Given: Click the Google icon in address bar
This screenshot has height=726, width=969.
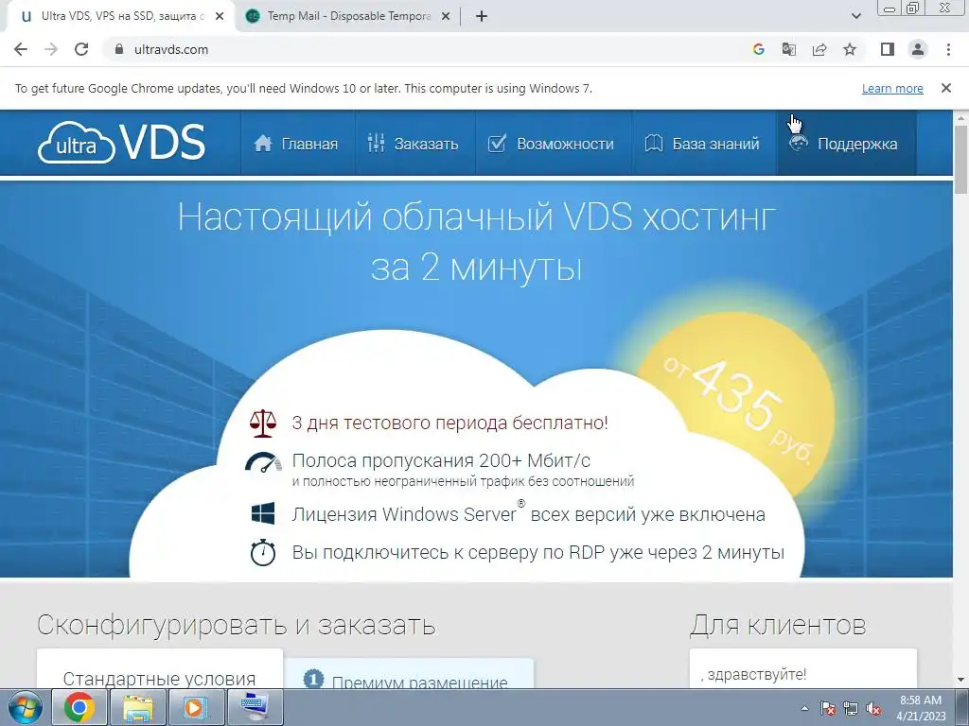Looking at the screenshot, I should click(x=759, y=49).
